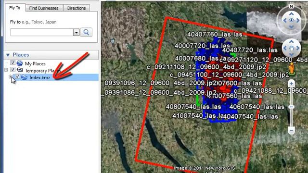
Task: Switch to the Fly To tab
Action: [15, 8]
